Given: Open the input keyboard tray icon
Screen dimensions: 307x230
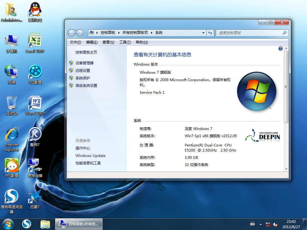Looking at the screenshot, I should coord(252,223).
